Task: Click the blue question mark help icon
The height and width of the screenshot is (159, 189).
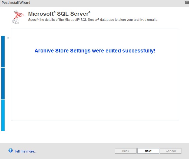Action: pos(11,150)
